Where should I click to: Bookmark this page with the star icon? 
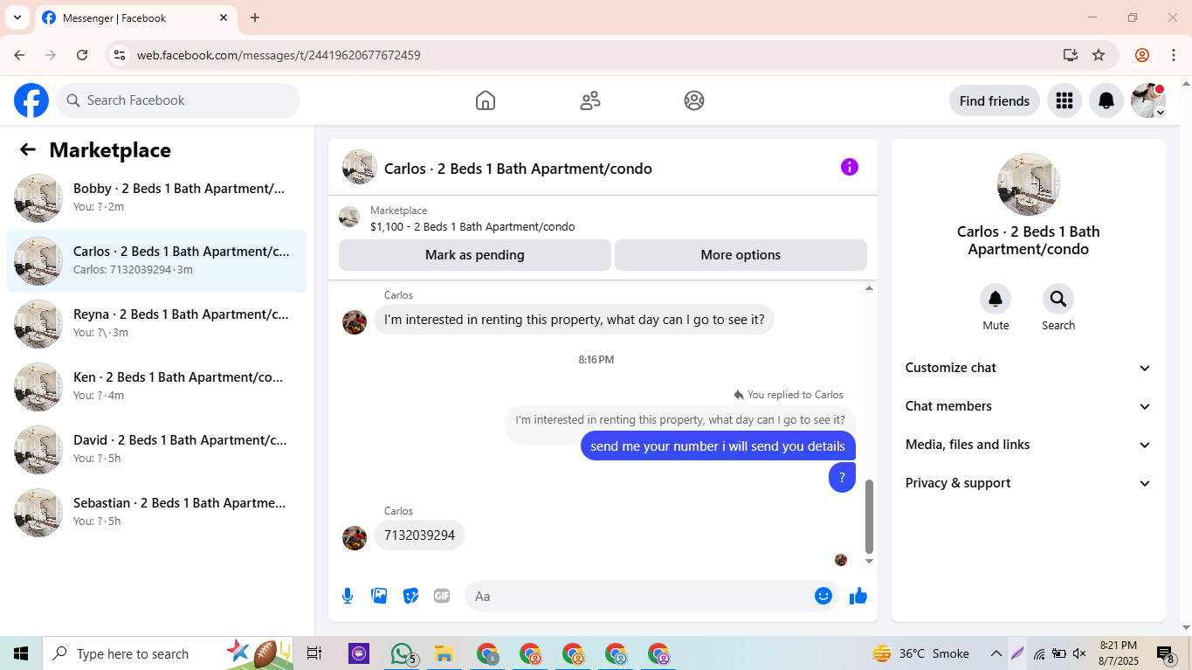(1099, 55)
